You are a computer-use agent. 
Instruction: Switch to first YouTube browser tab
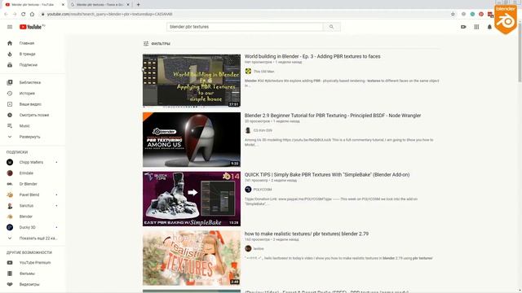click(33, 5)
